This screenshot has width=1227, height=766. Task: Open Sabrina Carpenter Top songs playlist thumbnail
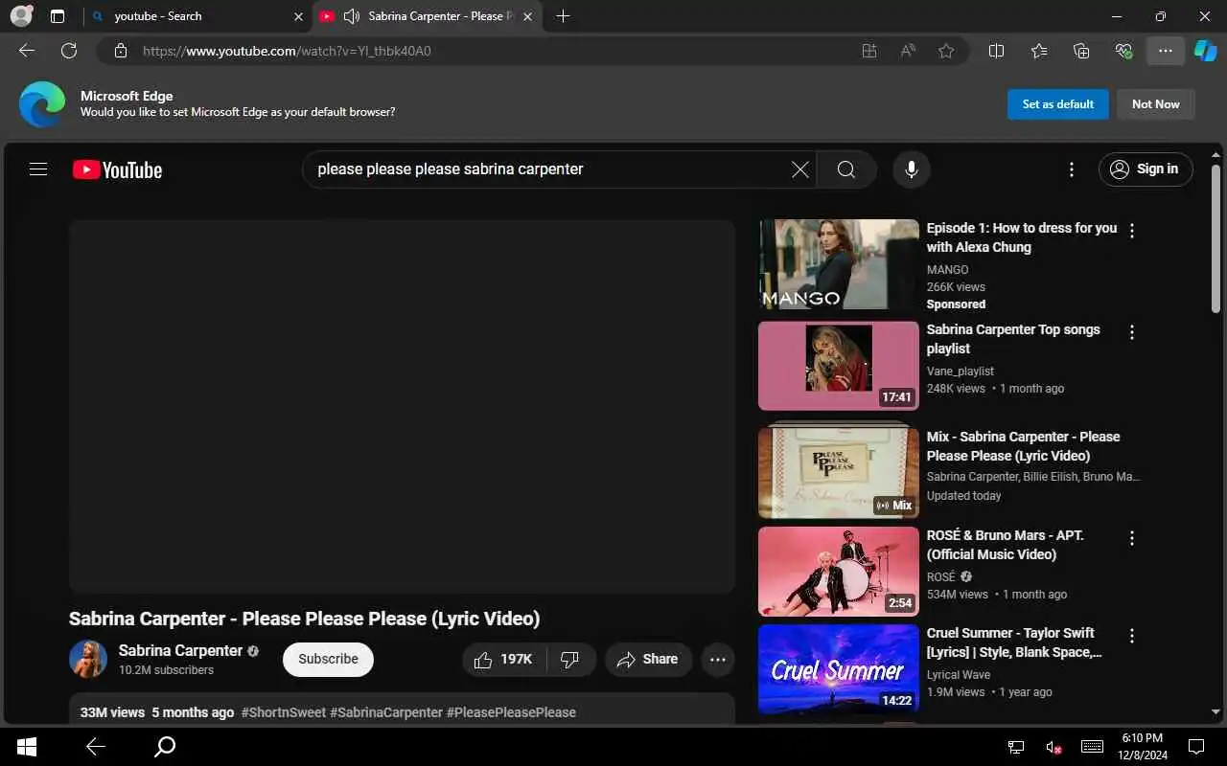(x=839, y=366)
